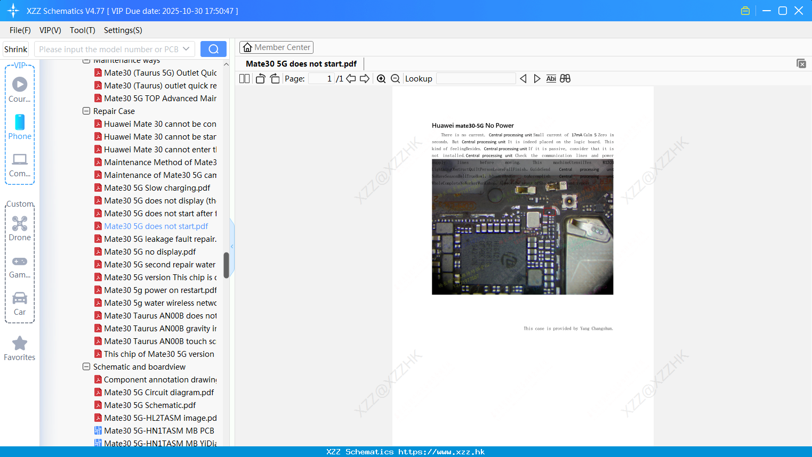Click the XZZ logo in the title bar
Viewport: 812px width, 457px height.
coord(13,11)
